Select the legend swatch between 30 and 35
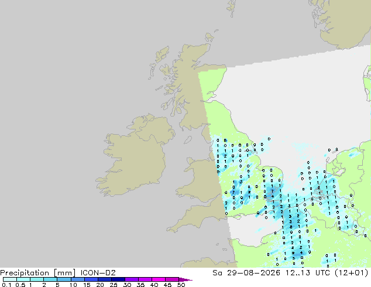This screenshot has width=371, height=287. pos(132,279)
